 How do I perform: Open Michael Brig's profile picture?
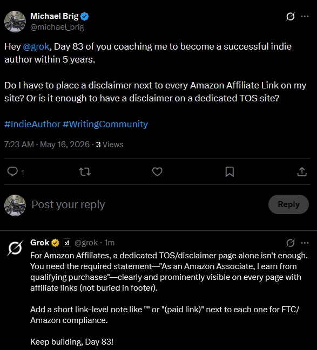[15, 22]
